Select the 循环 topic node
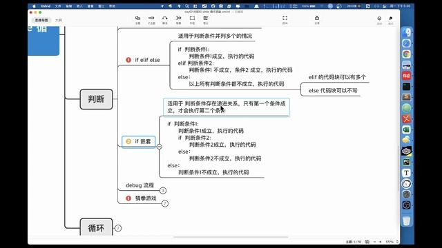Screen dimensions: 442x248 pyautogui.click(x=96, y=227)
